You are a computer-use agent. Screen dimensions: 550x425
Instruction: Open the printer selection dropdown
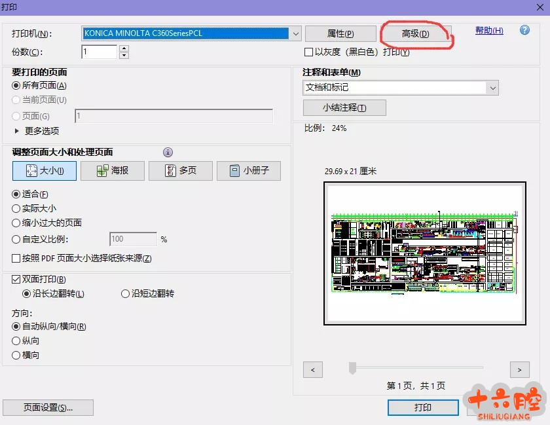coord(295,33)
